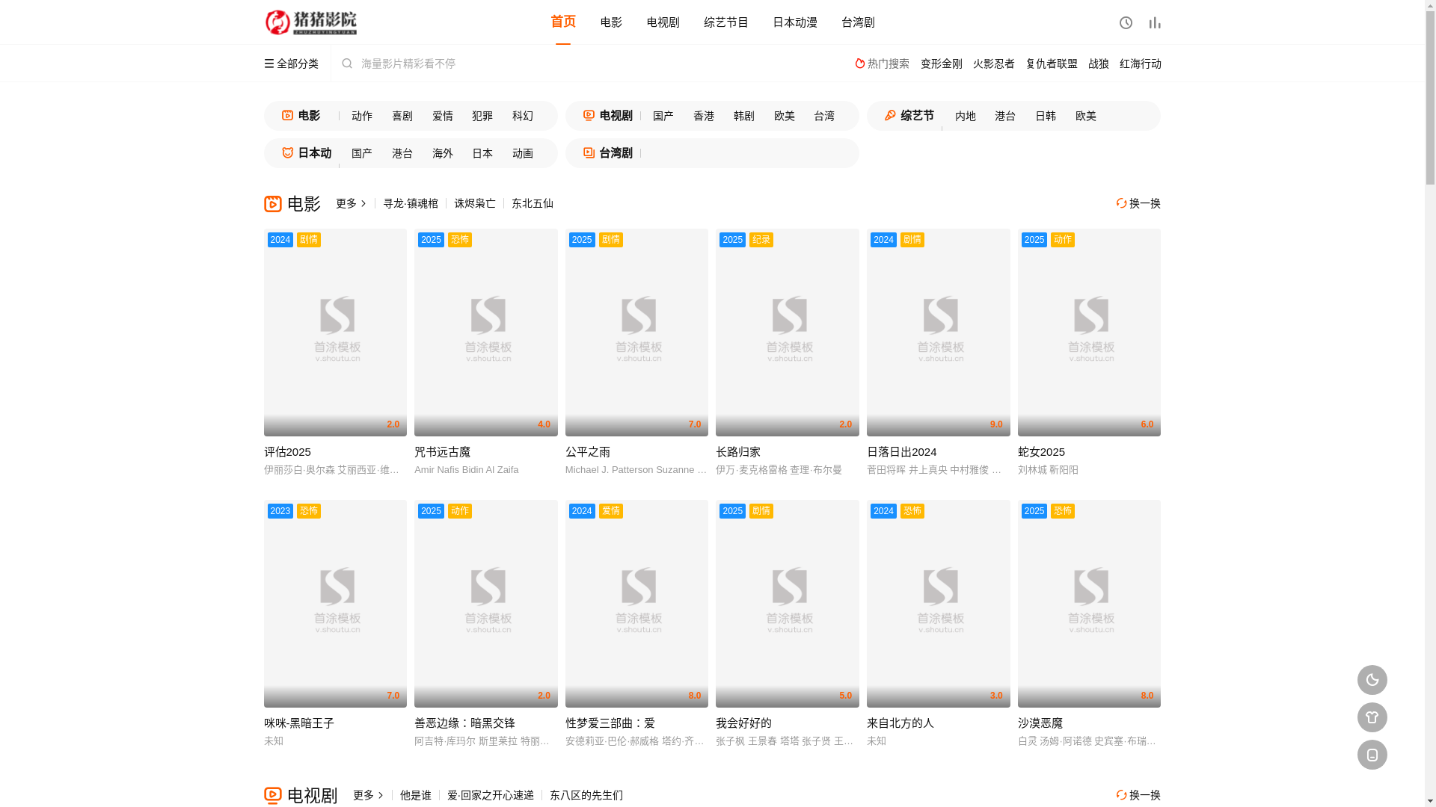Open the watch history clock icon
Viewport: 1436px width, 807px height.
tap(1126, 22)
